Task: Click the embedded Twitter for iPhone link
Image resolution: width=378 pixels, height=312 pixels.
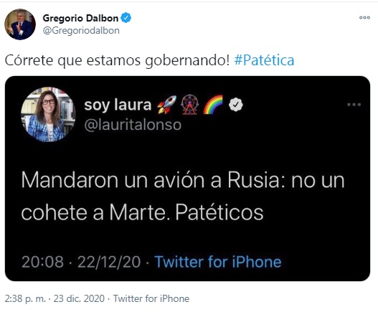Action: click(218, 262)
